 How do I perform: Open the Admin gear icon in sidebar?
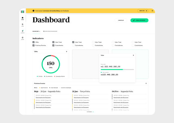coord(22,38)
